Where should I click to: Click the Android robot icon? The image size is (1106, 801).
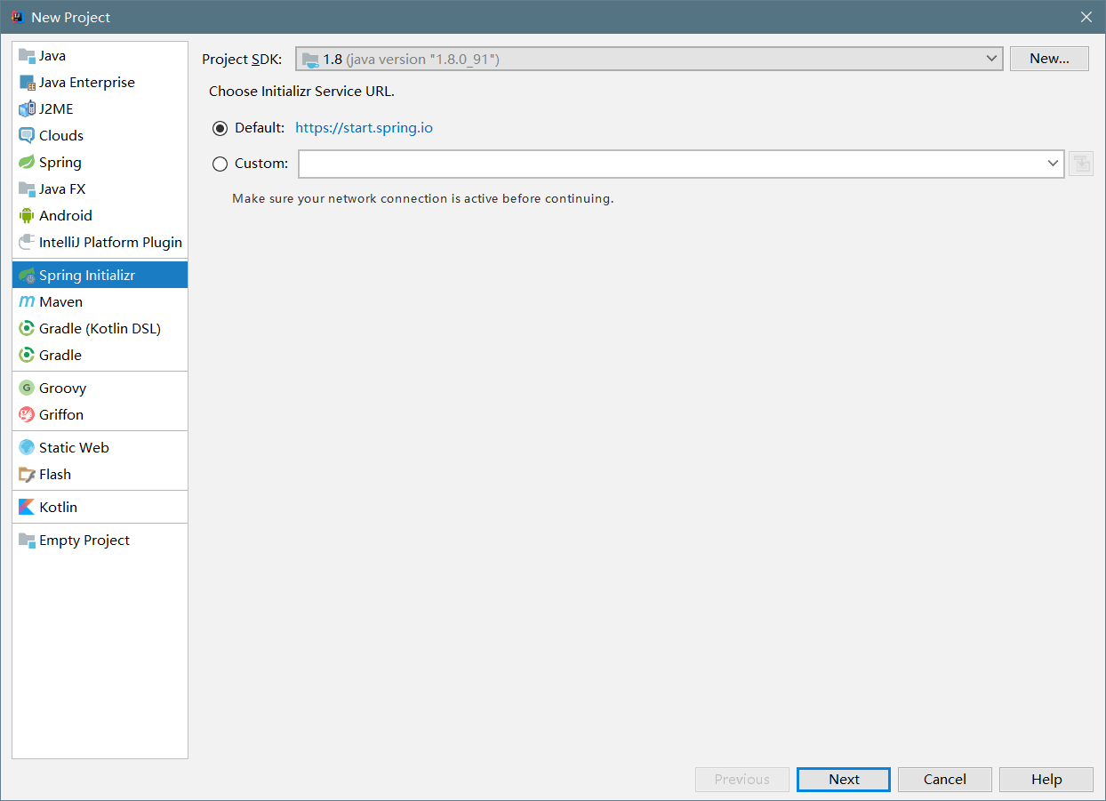click(27, 216)
